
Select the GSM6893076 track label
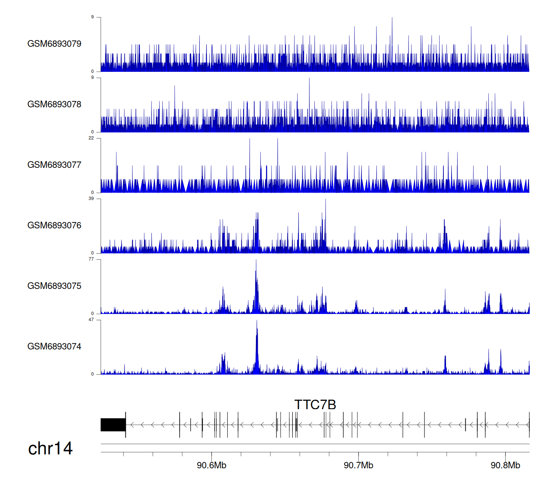(54, 225)
